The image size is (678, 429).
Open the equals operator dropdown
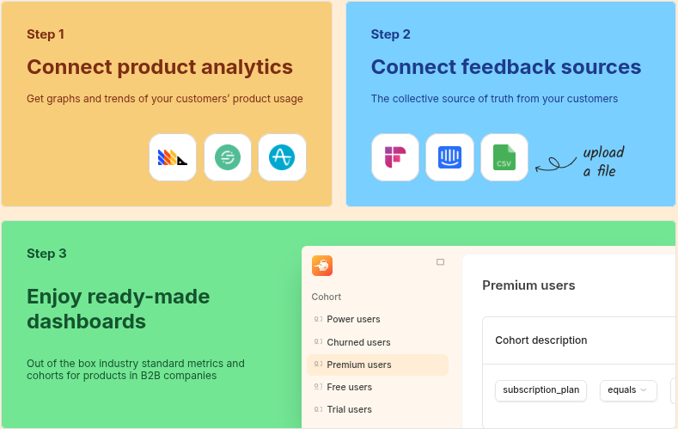pyautogui.click(x=627, y=390)
